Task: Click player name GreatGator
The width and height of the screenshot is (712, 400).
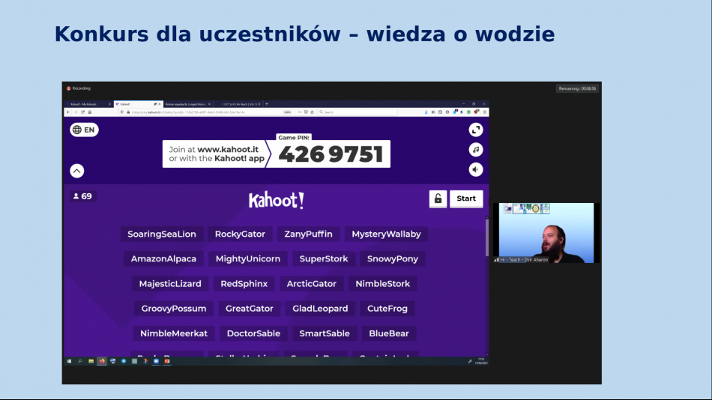Action: 250,309
